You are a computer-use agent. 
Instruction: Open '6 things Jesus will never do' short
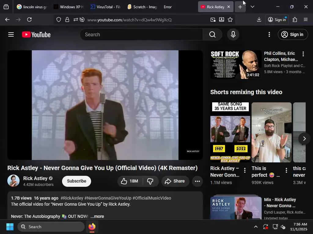coord(271,132)
